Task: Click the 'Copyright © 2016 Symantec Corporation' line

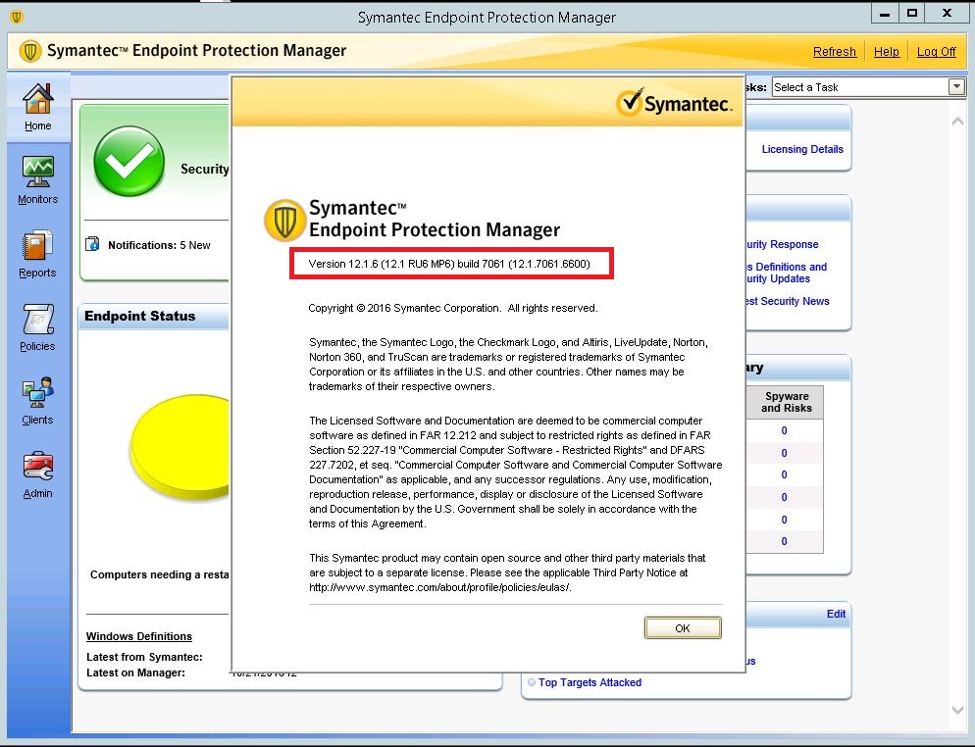Action: [x=453, y=308]
